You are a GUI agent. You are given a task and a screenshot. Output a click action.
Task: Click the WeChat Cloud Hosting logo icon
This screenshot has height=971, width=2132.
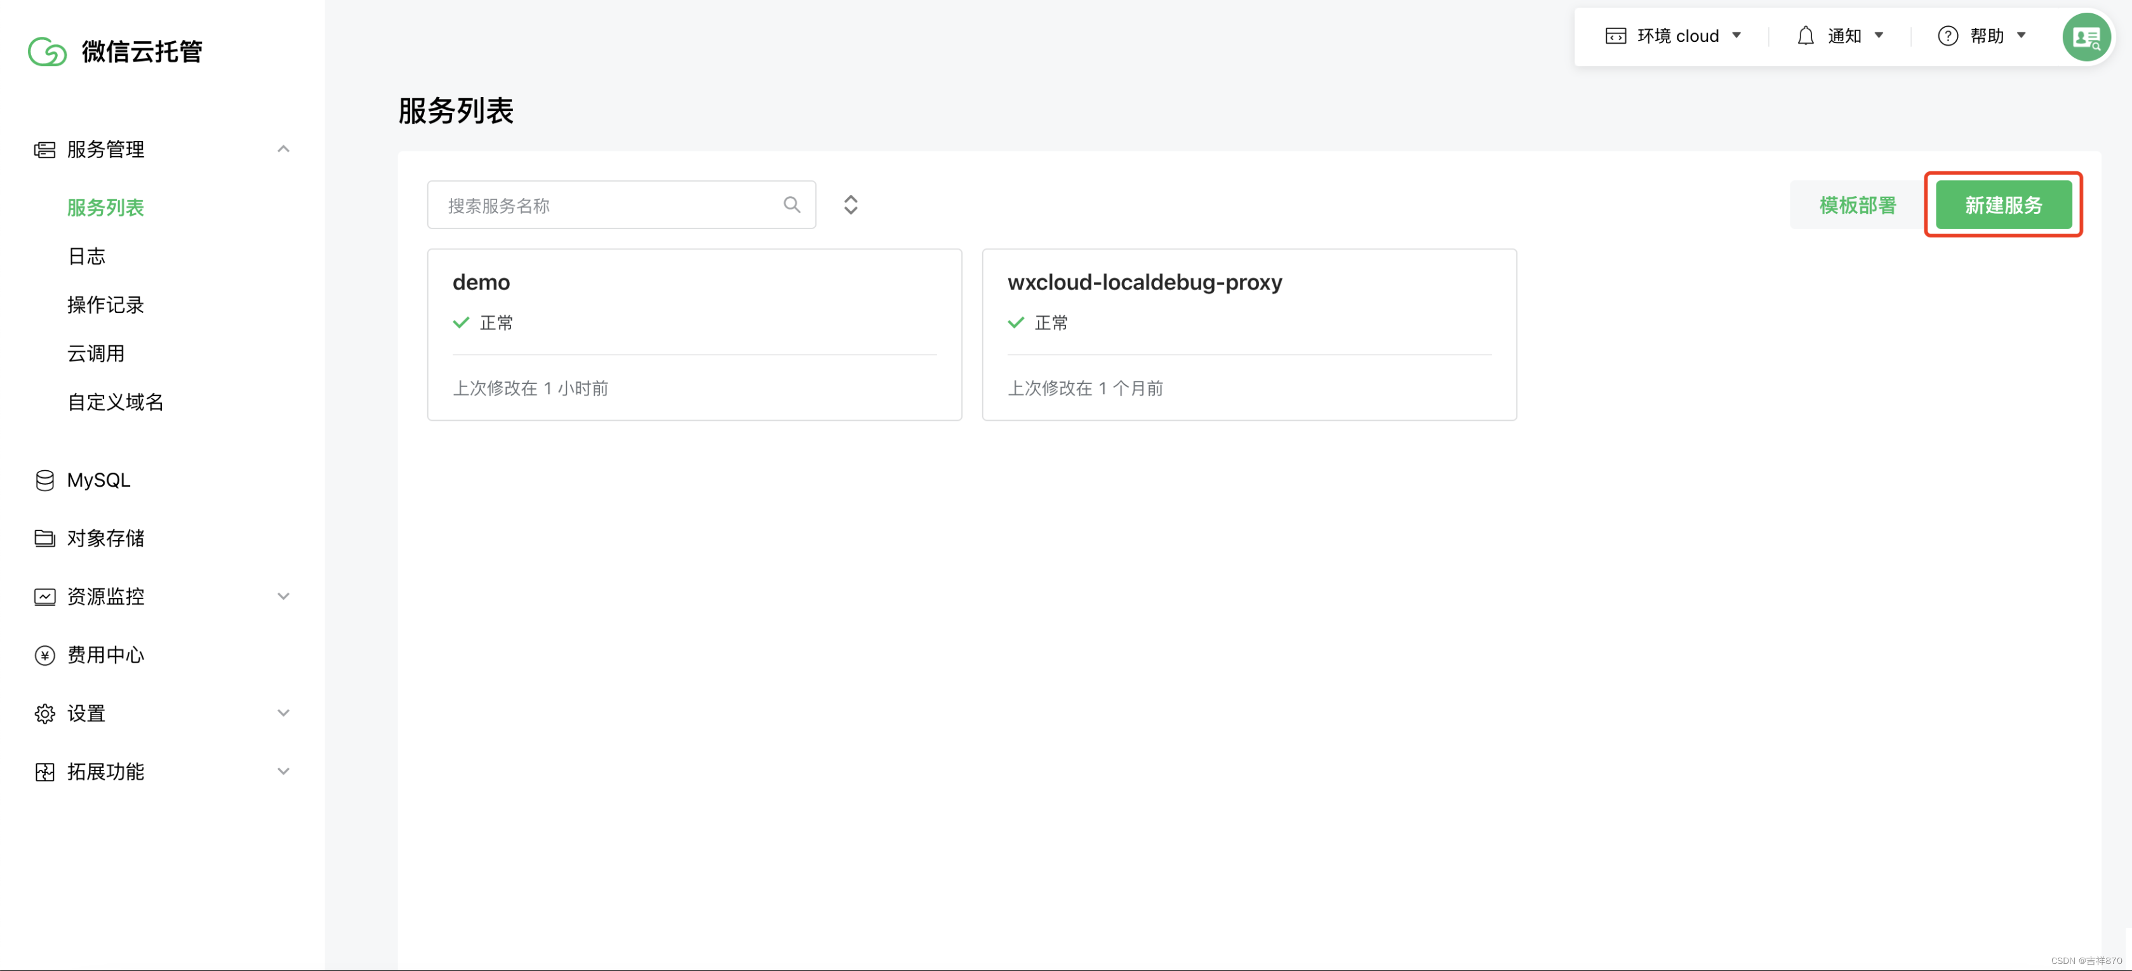click(x=46, y=51)
